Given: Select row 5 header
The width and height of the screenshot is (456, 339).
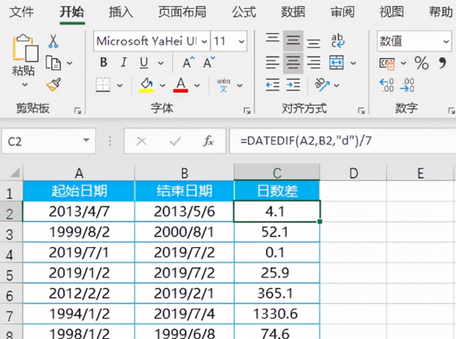Looking at the screenshot, I should coord(11,274).
